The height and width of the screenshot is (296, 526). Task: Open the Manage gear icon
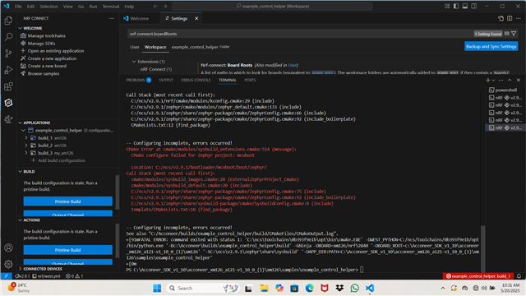click(x=8, y=264)
